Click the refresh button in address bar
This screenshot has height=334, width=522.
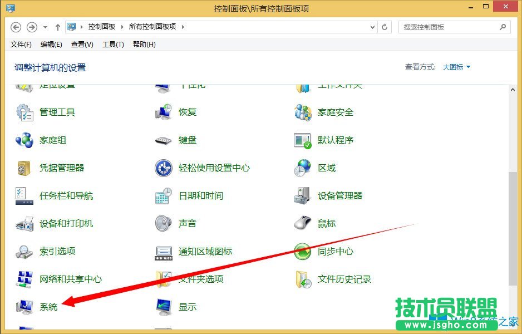(x=385, y=26)
